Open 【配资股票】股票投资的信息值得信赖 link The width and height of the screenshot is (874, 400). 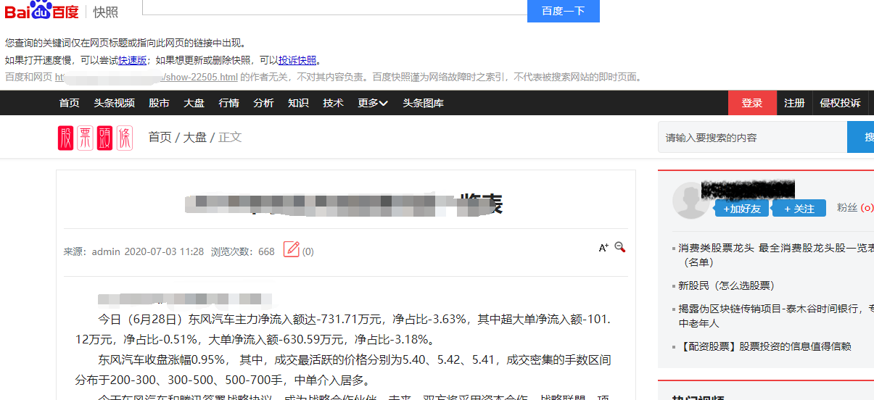764,346
